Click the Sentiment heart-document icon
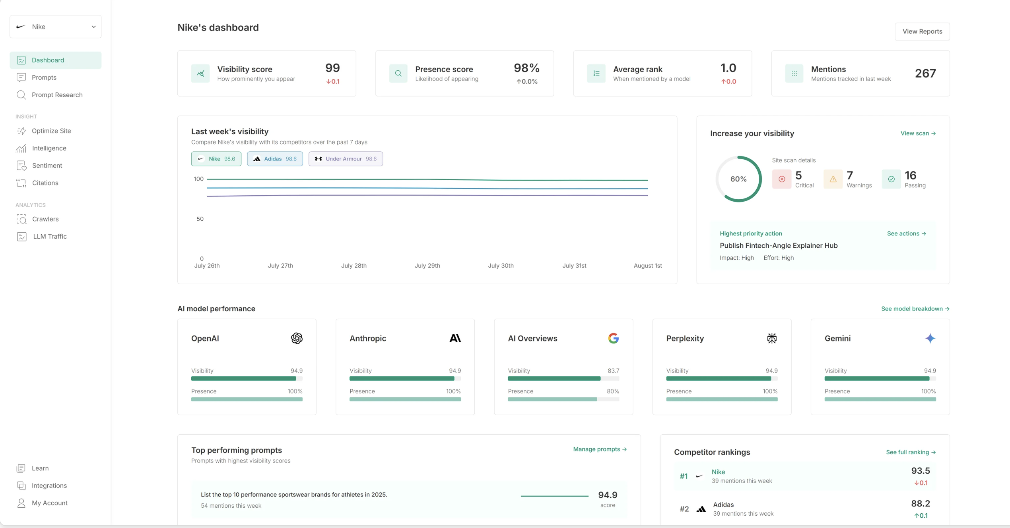The image size is (1010, 528). click(x=21, y=166)
